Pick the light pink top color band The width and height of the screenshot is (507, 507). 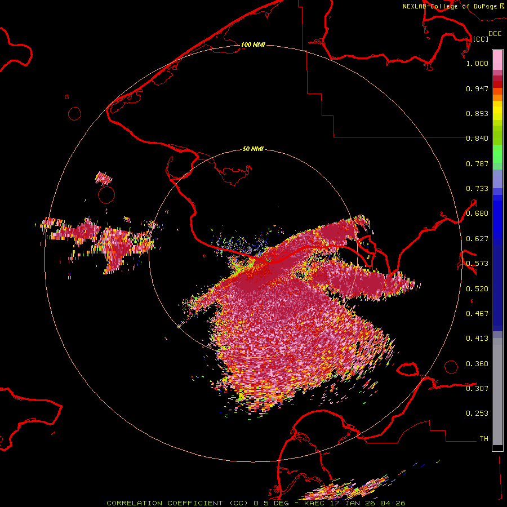tap(497, 60)
